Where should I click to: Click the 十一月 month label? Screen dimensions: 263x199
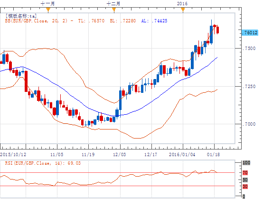coord(48,3)
